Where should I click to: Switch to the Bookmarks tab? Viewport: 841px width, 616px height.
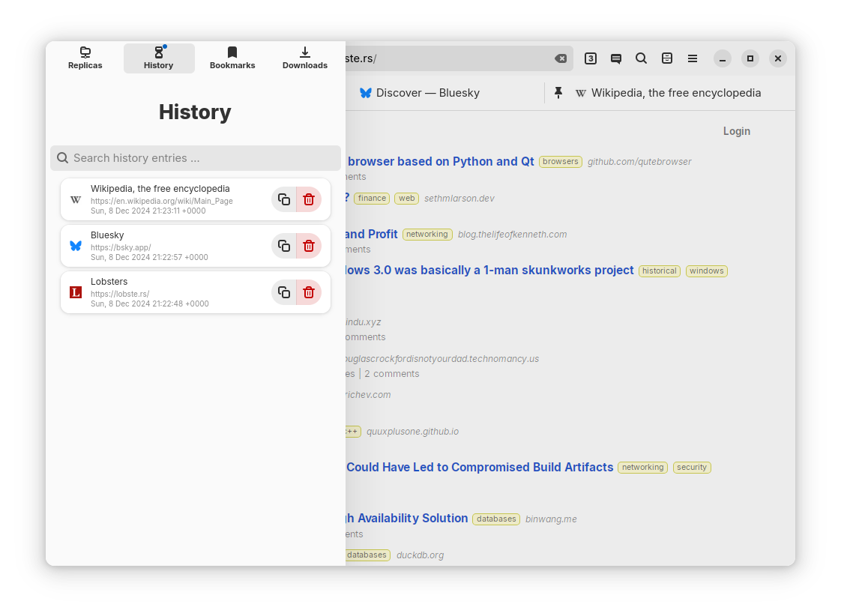[x=232, y=58]
